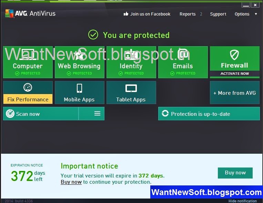Screen dimensions: 263x203
Task: Open the Options menu
Action: (242, 14)
